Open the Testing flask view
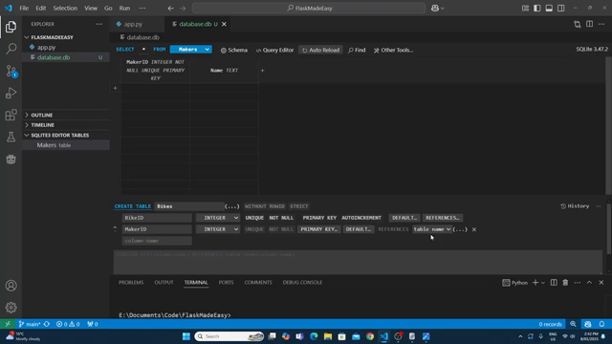 [11, 137]
